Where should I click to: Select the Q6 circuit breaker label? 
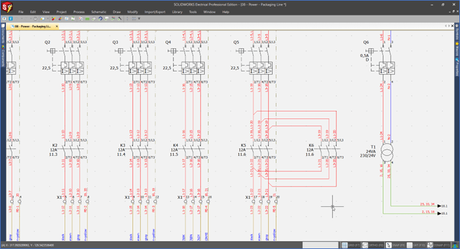(366, 42)
